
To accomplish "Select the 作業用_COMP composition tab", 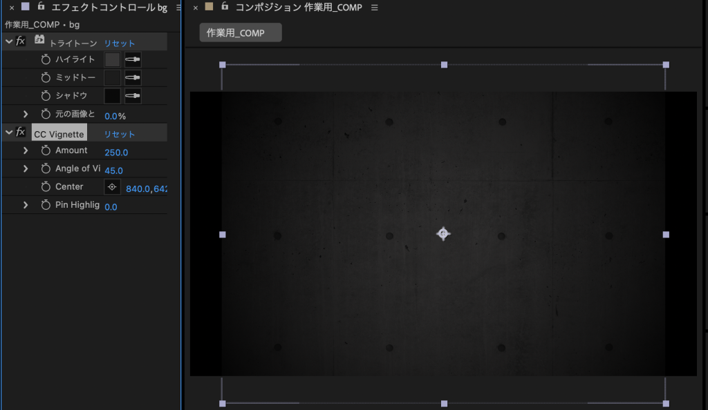I will coord(241,33).
